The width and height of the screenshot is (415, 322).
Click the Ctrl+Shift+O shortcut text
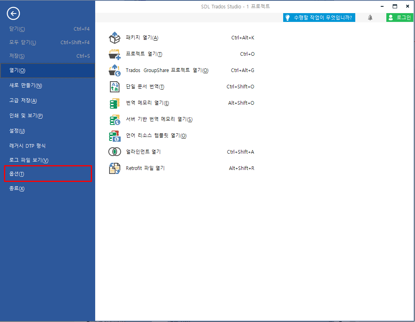point(240,87)
